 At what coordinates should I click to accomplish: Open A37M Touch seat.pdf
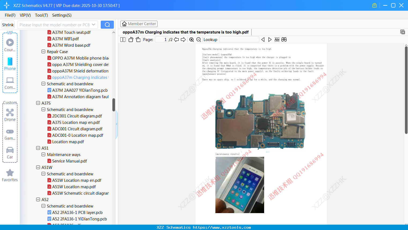pos(69,32)
